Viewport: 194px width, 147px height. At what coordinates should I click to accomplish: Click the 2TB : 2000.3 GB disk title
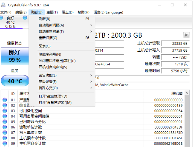click(118, 35)
